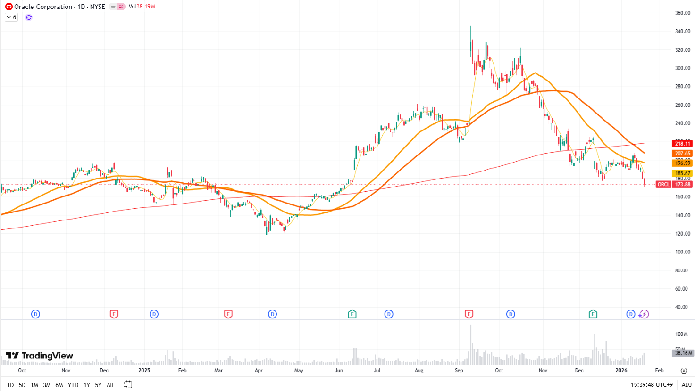Click the 300.00 price axis value
The image size is (695, 391).
pos(683,68)
